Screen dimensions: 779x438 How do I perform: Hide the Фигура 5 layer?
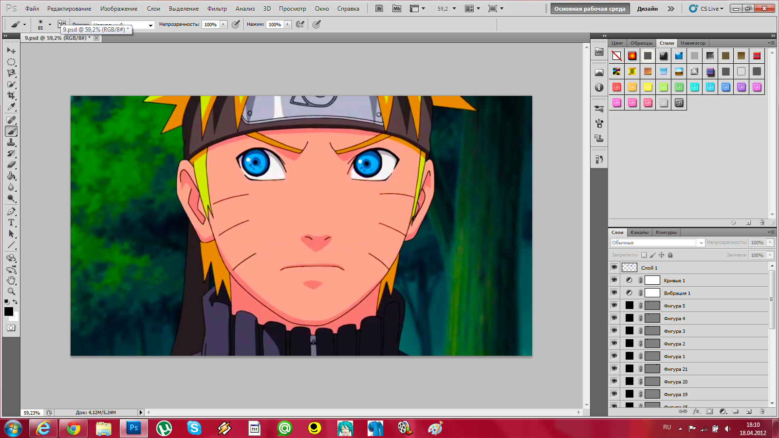614,305
